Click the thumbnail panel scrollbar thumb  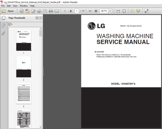[40, 33]
